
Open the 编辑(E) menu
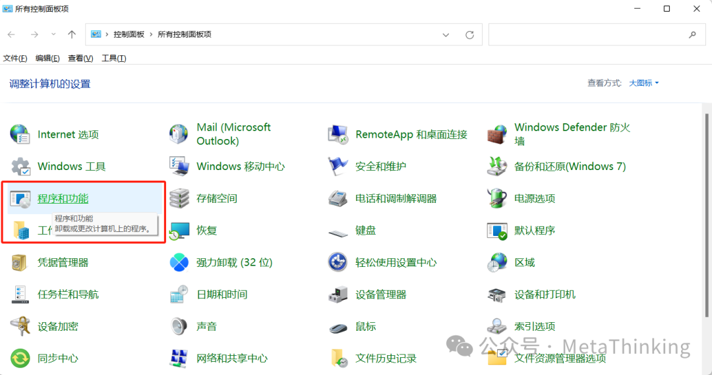47,58
